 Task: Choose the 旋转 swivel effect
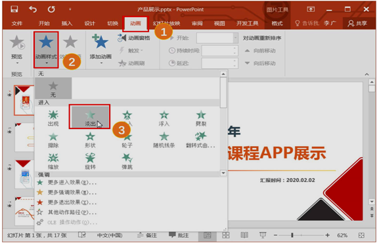[90, 161]
